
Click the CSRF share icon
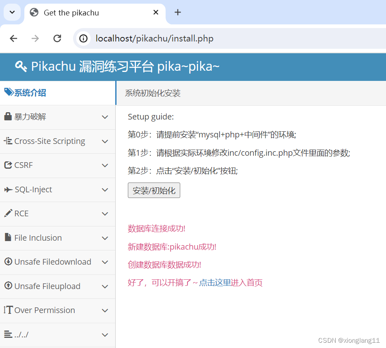pos(8,165)
